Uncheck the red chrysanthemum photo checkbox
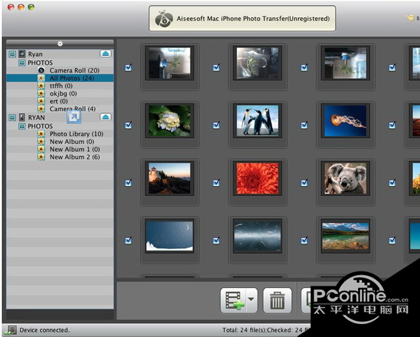This screenshot has height=337, width=420. [x=216, y=183]
